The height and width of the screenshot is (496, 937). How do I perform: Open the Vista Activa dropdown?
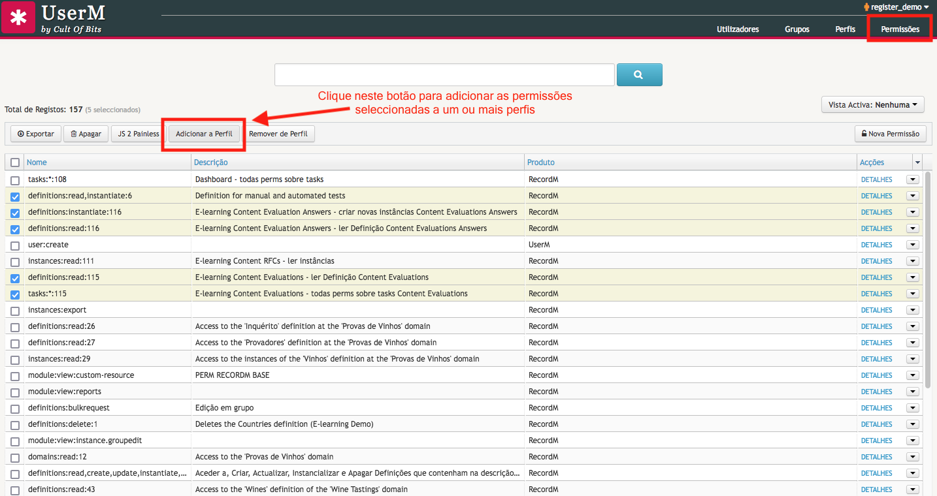(873, 104)
